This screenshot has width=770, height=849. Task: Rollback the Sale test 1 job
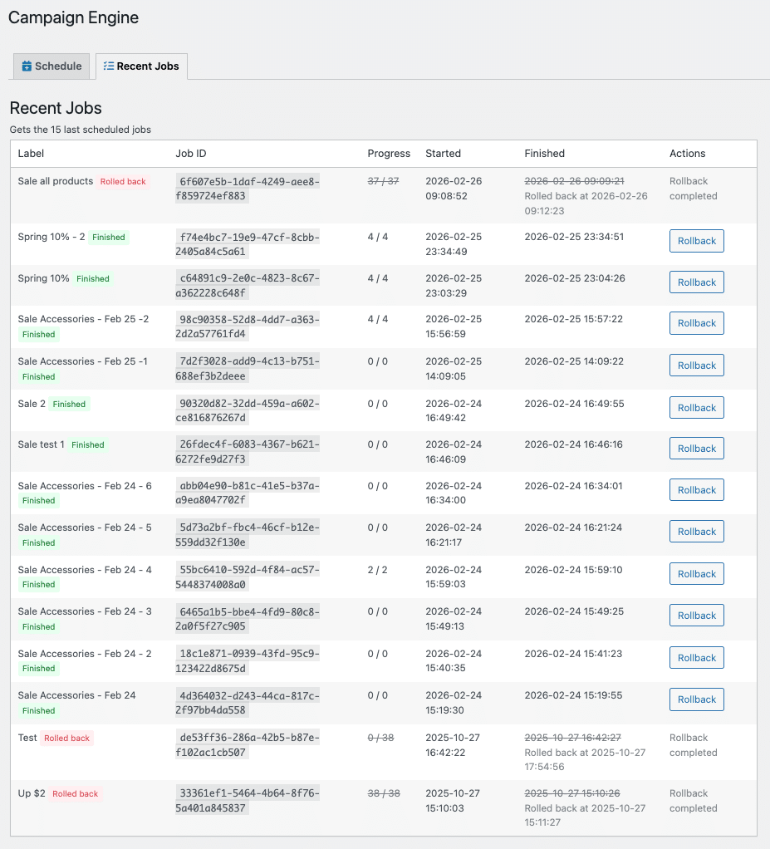pyautogui.click(x=696, y=449)
